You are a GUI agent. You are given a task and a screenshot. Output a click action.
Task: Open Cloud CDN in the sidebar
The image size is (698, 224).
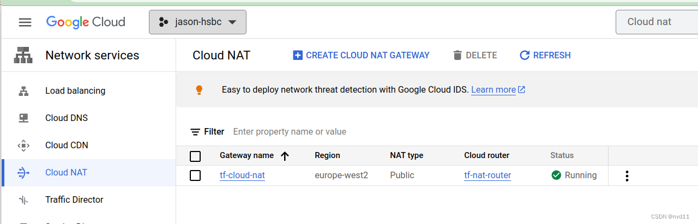click(67, 145)
